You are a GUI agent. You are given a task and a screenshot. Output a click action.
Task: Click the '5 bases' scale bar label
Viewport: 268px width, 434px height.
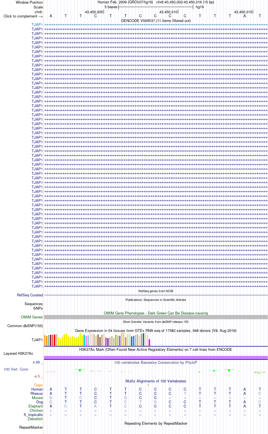pyautogui.click(x=111, y=7)
